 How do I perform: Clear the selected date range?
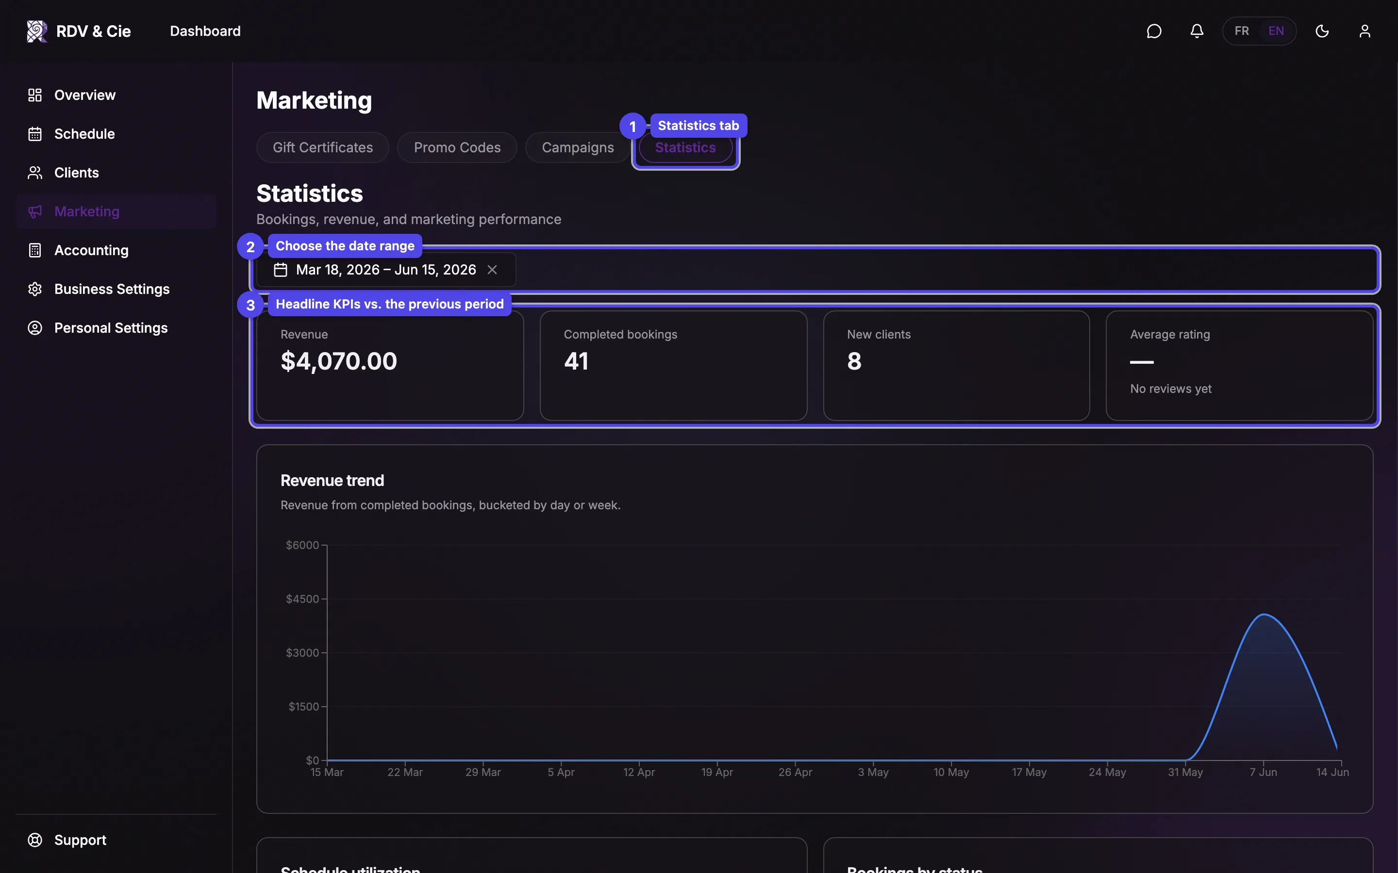pos(492,270)
